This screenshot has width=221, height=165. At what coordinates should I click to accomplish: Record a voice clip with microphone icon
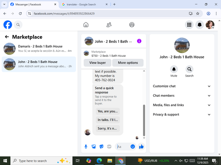tap(86, 147)
